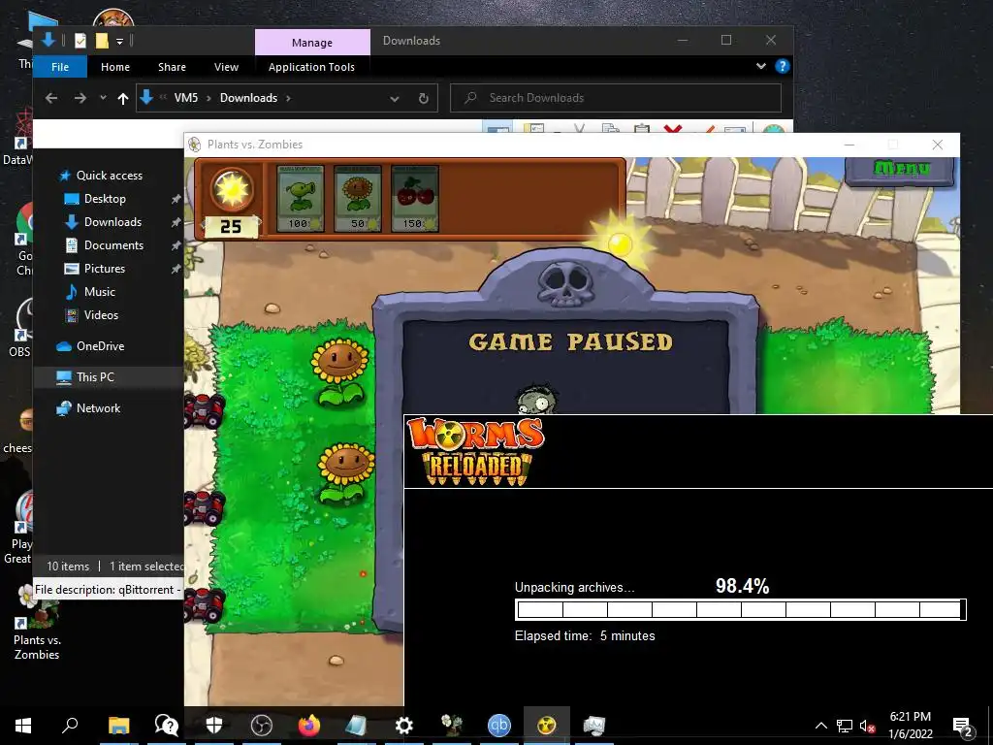The image size is (993, 745).
Task: Refresh the Downloads folder
Action: 424,98
